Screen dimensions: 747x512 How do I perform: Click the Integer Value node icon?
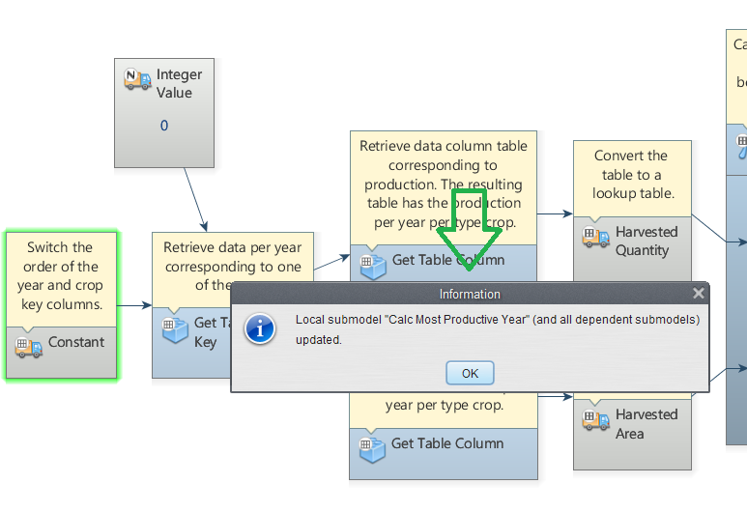coord(137,79)
